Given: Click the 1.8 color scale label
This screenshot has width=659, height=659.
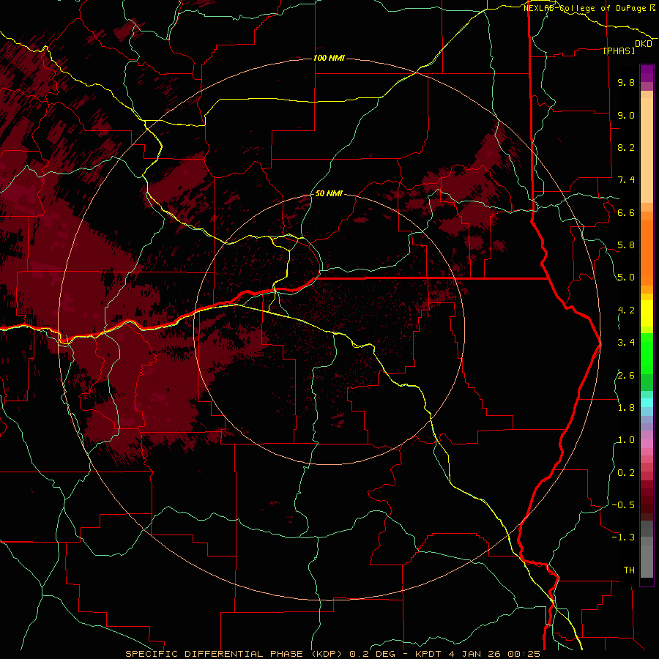Looking at the screenshot, I should pyautogui.click(x=626, y=408).
